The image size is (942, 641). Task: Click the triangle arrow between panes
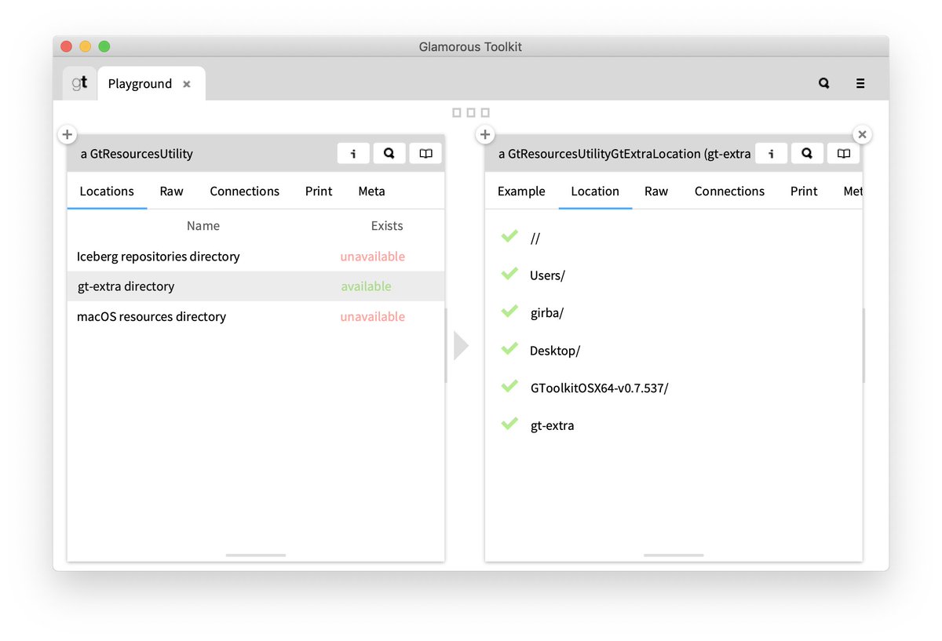point(461,346)
